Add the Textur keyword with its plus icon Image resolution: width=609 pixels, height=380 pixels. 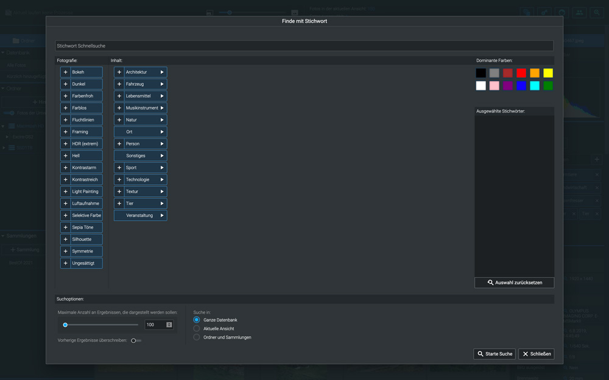click(x=119, y=192)
